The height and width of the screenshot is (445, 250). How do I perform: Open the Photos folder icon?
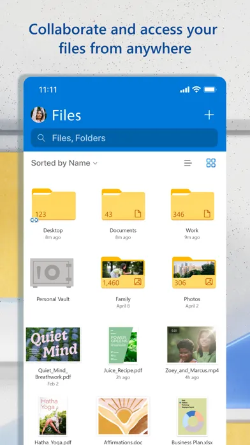click(x=194, y=272)
